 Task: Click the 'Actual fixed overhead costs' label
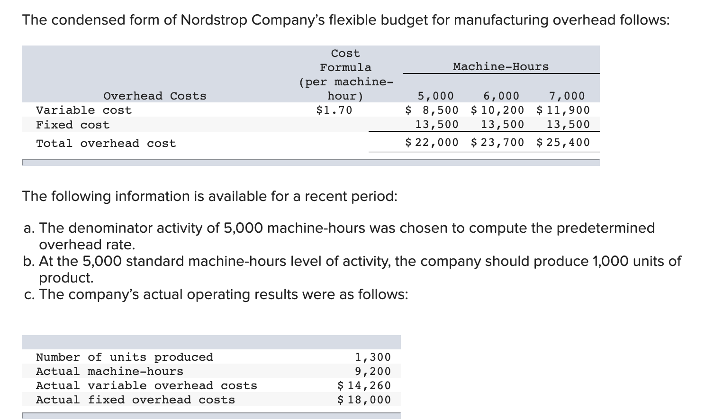tap(136, 400)
